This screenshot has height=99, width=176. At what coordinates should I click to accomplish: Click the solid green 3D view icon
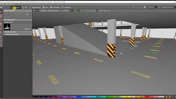point(78,11)
